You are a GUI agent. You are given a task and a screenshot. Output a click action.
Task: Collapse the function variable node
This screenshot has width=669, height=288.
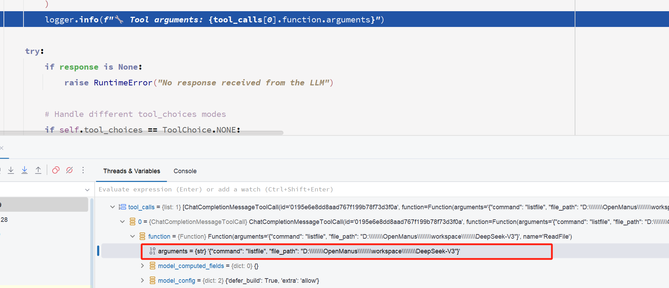tap(133, 236)
